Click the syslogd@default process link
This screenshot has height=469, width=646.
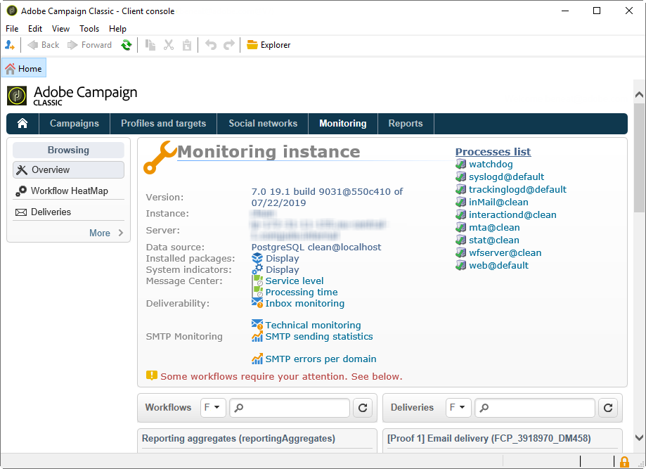pos(506,176)
